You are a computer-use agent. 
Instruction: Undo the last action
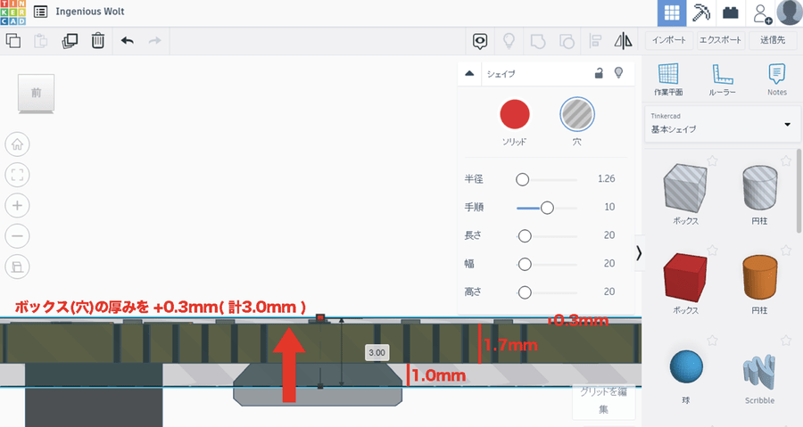[127, 40]
